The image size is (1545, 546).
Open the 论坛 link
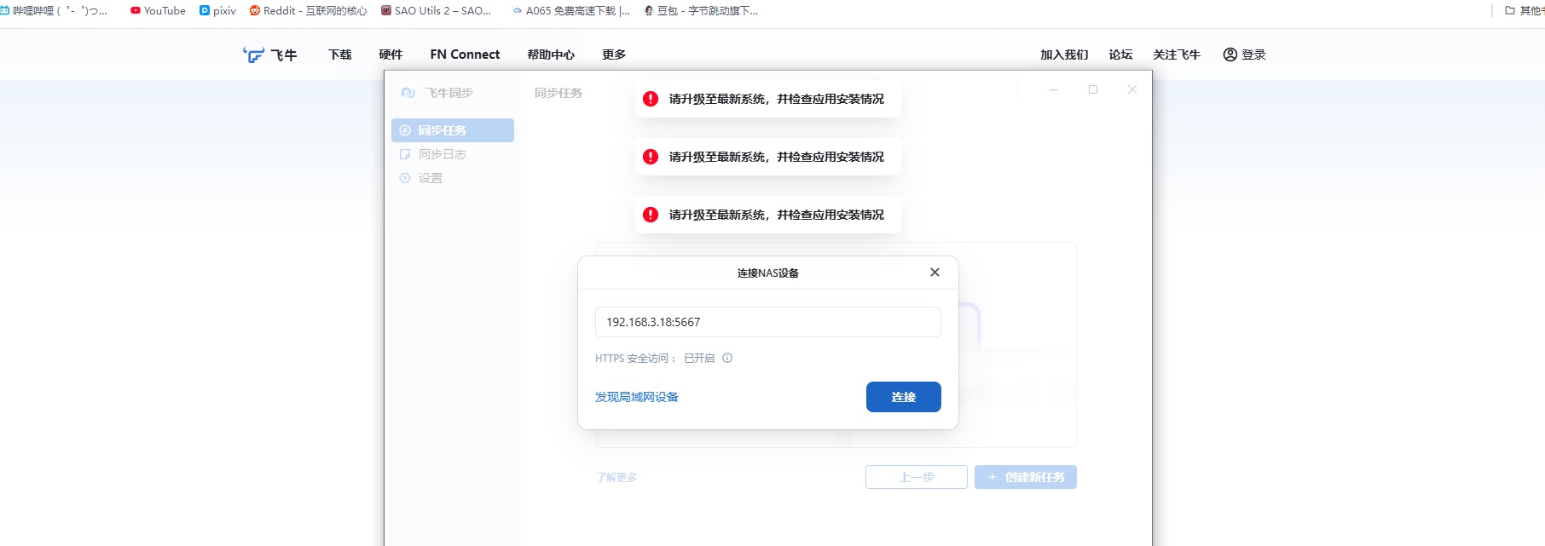(x=1120, y=55)
